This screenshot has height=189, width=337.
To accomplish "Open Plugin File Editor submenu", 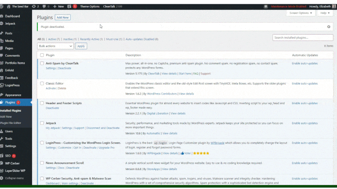I will coord(11,123).
